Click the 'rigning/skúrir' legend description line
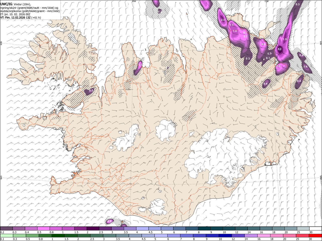The height and width of the screenshot is (241, 322). [x=29, y=8]
